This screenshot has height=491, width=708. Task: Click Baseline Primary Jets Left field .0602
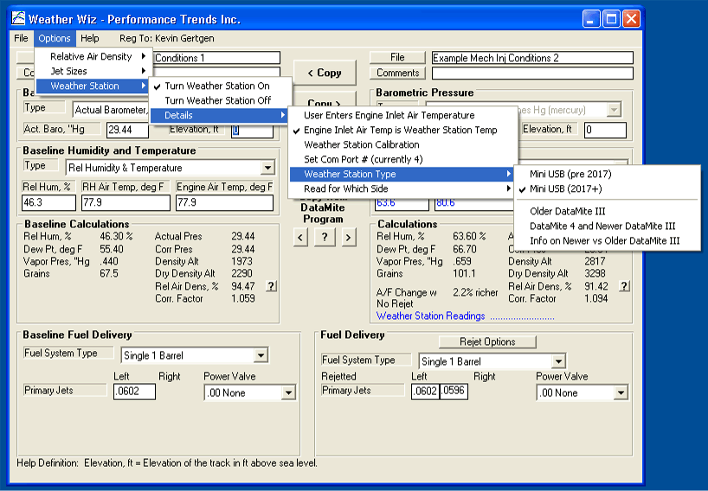(x=134, y=392)
